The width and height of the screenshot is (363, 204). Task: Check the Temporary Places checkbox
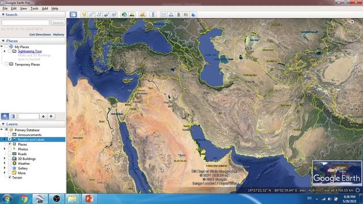[x=6, y=64]
